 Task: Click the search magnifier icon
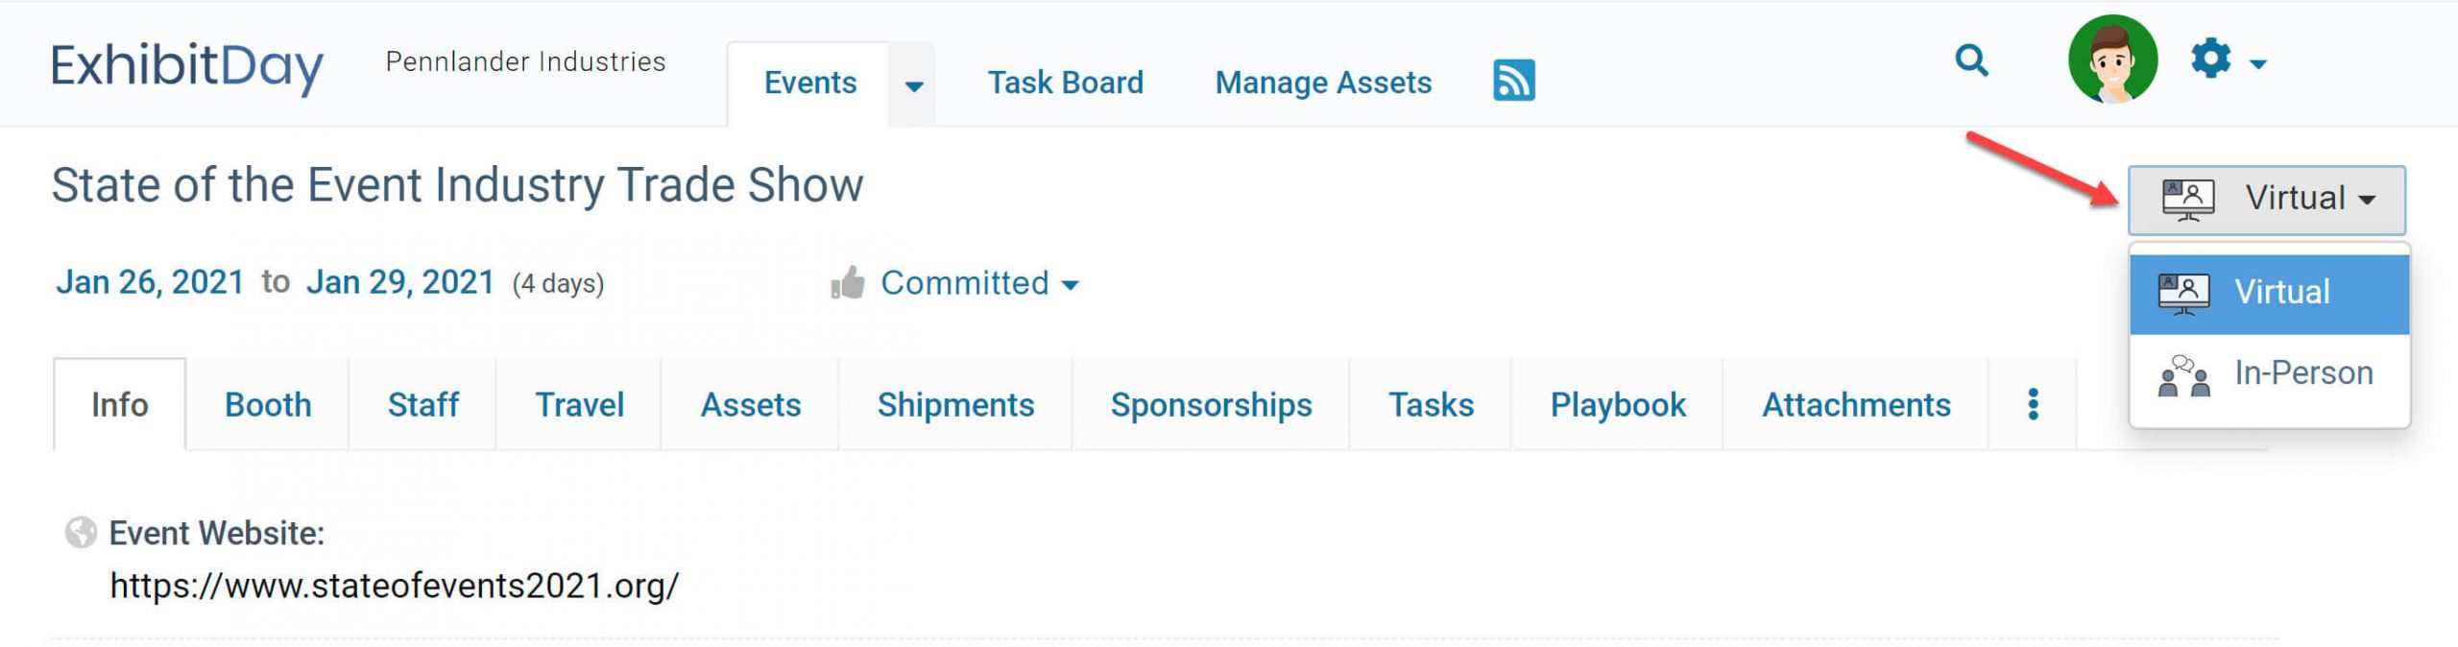1971,61
